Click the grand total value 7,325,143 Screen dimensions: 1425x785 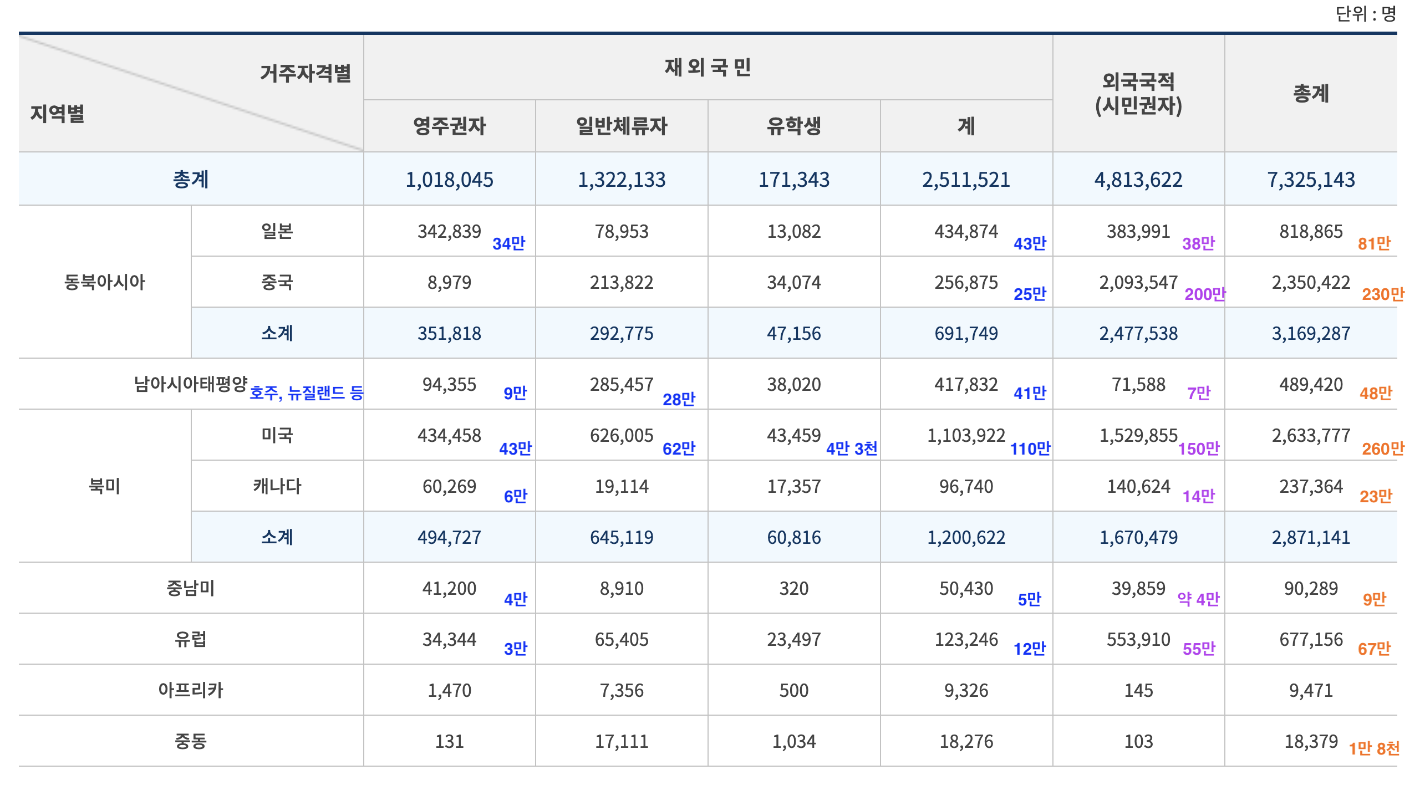1311,180
